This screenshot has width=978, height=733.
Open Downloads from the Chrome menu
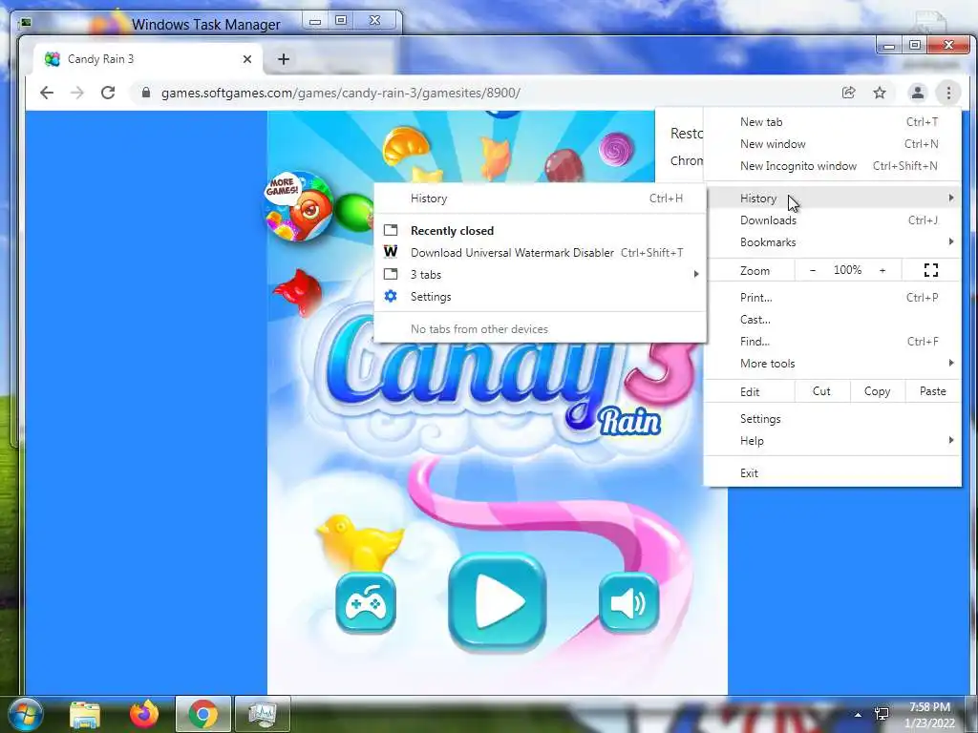(x=833, y=220)
